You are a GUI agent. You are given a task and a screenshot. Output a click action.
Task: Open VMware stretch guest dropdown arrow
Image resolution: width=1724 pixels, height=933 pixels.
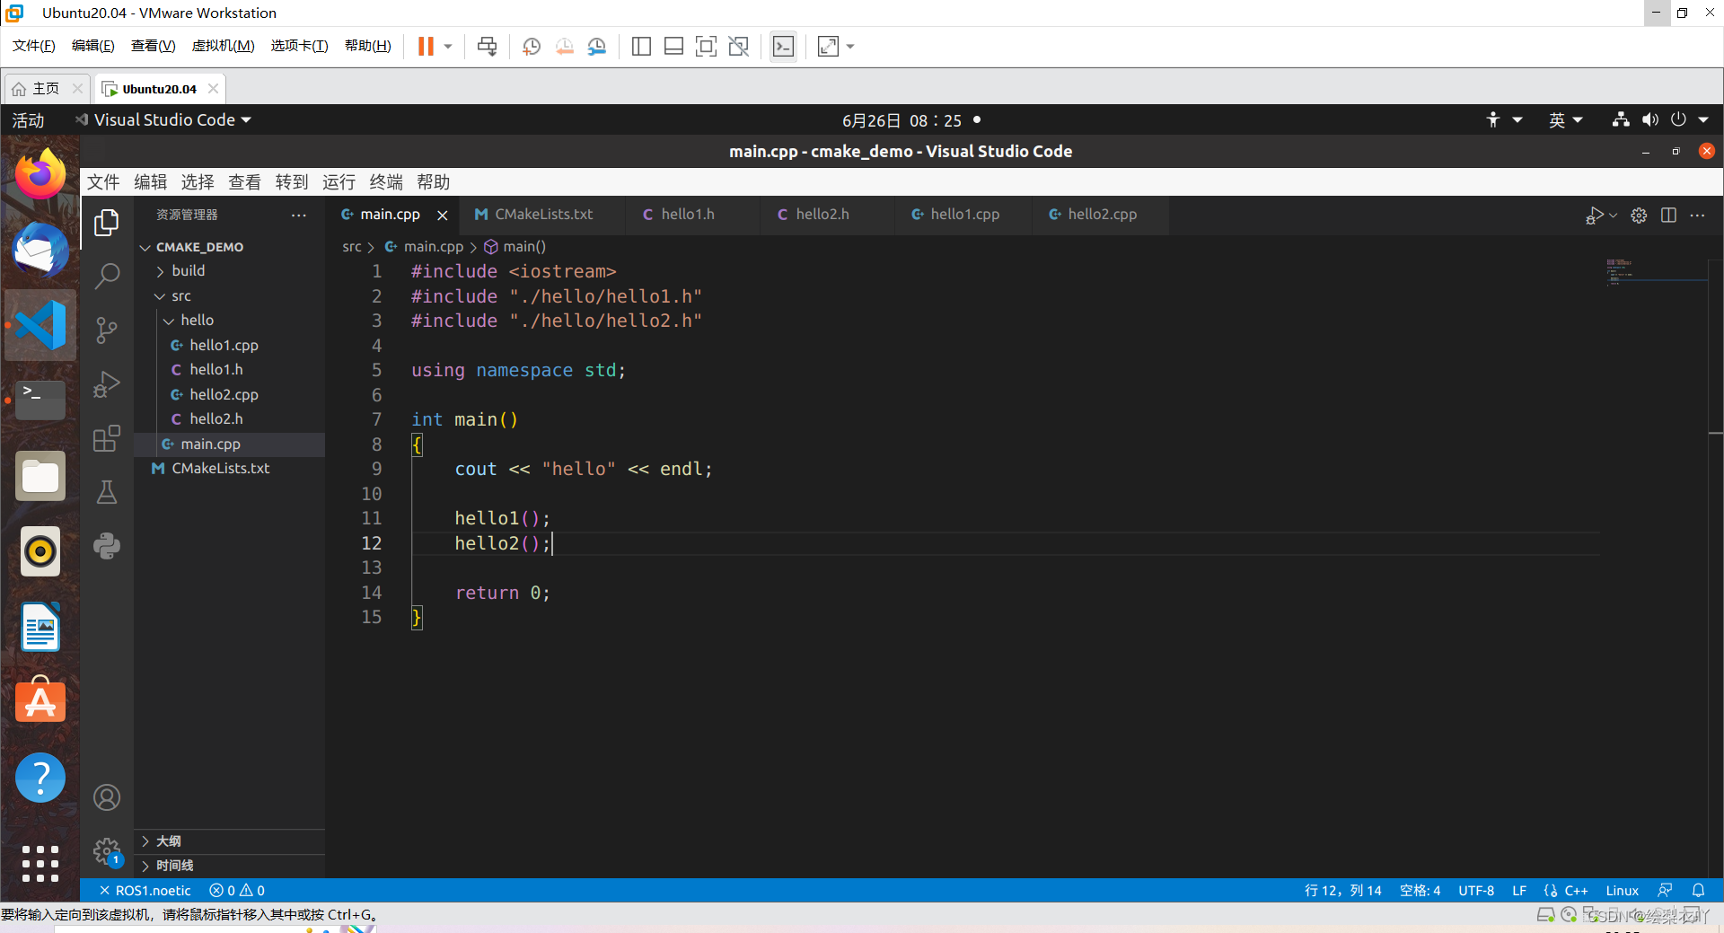[850, 47]
